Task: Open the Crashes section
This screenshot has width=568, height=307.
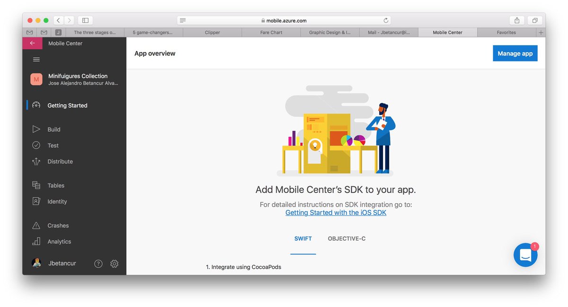Action: pos(58,226)
